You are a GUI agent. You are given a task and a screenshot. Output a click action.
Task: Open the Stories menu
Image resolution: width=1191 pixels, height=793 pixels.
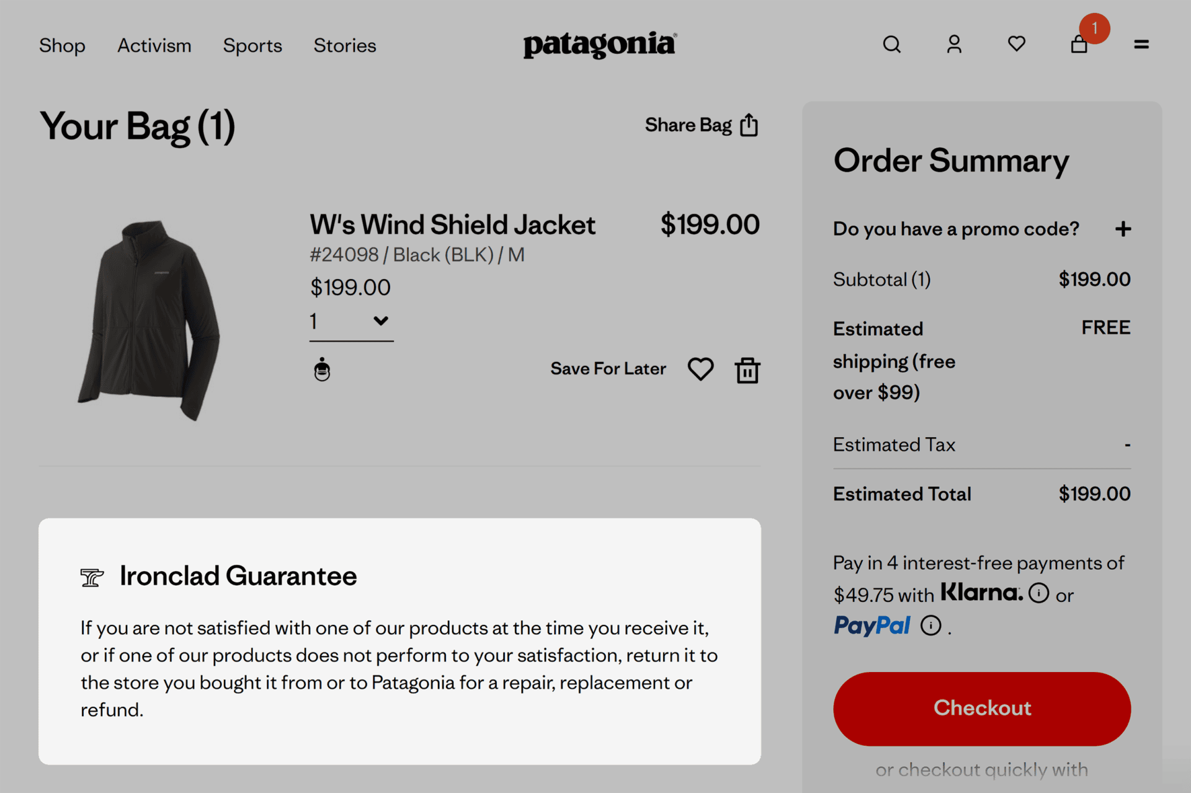pos(345,45)
